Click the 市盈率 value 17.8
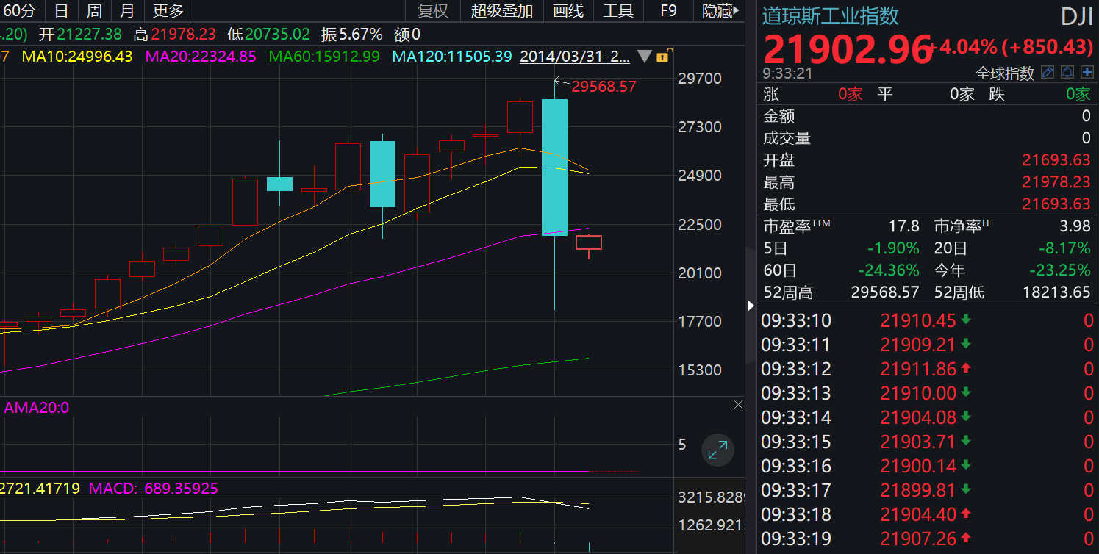This screenshot has height=554, width=1099. tap(905, 226)
